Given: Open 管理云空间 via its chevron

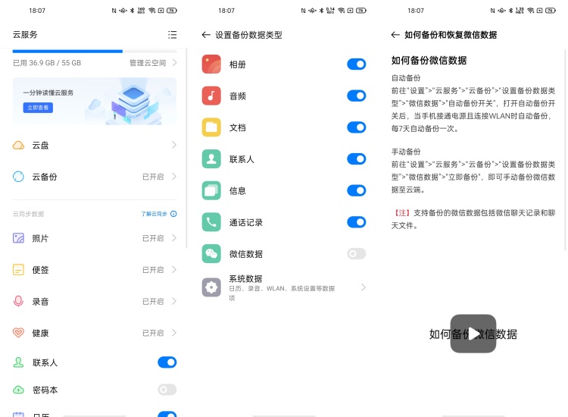Looking at the screenshot, I should (175, 63).
